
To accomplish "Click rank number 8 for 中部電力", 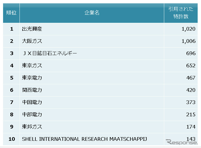I will coord(12,115).
